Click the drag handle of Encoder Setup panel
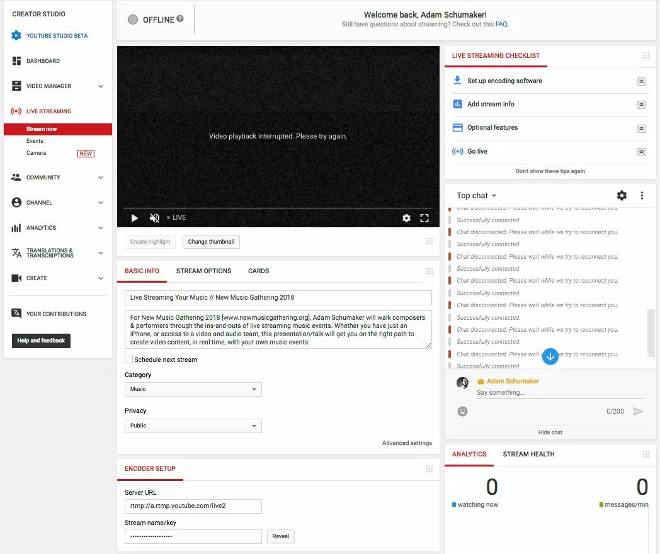The width and height of the screenshot is (660, 554). tap(429, 468)
